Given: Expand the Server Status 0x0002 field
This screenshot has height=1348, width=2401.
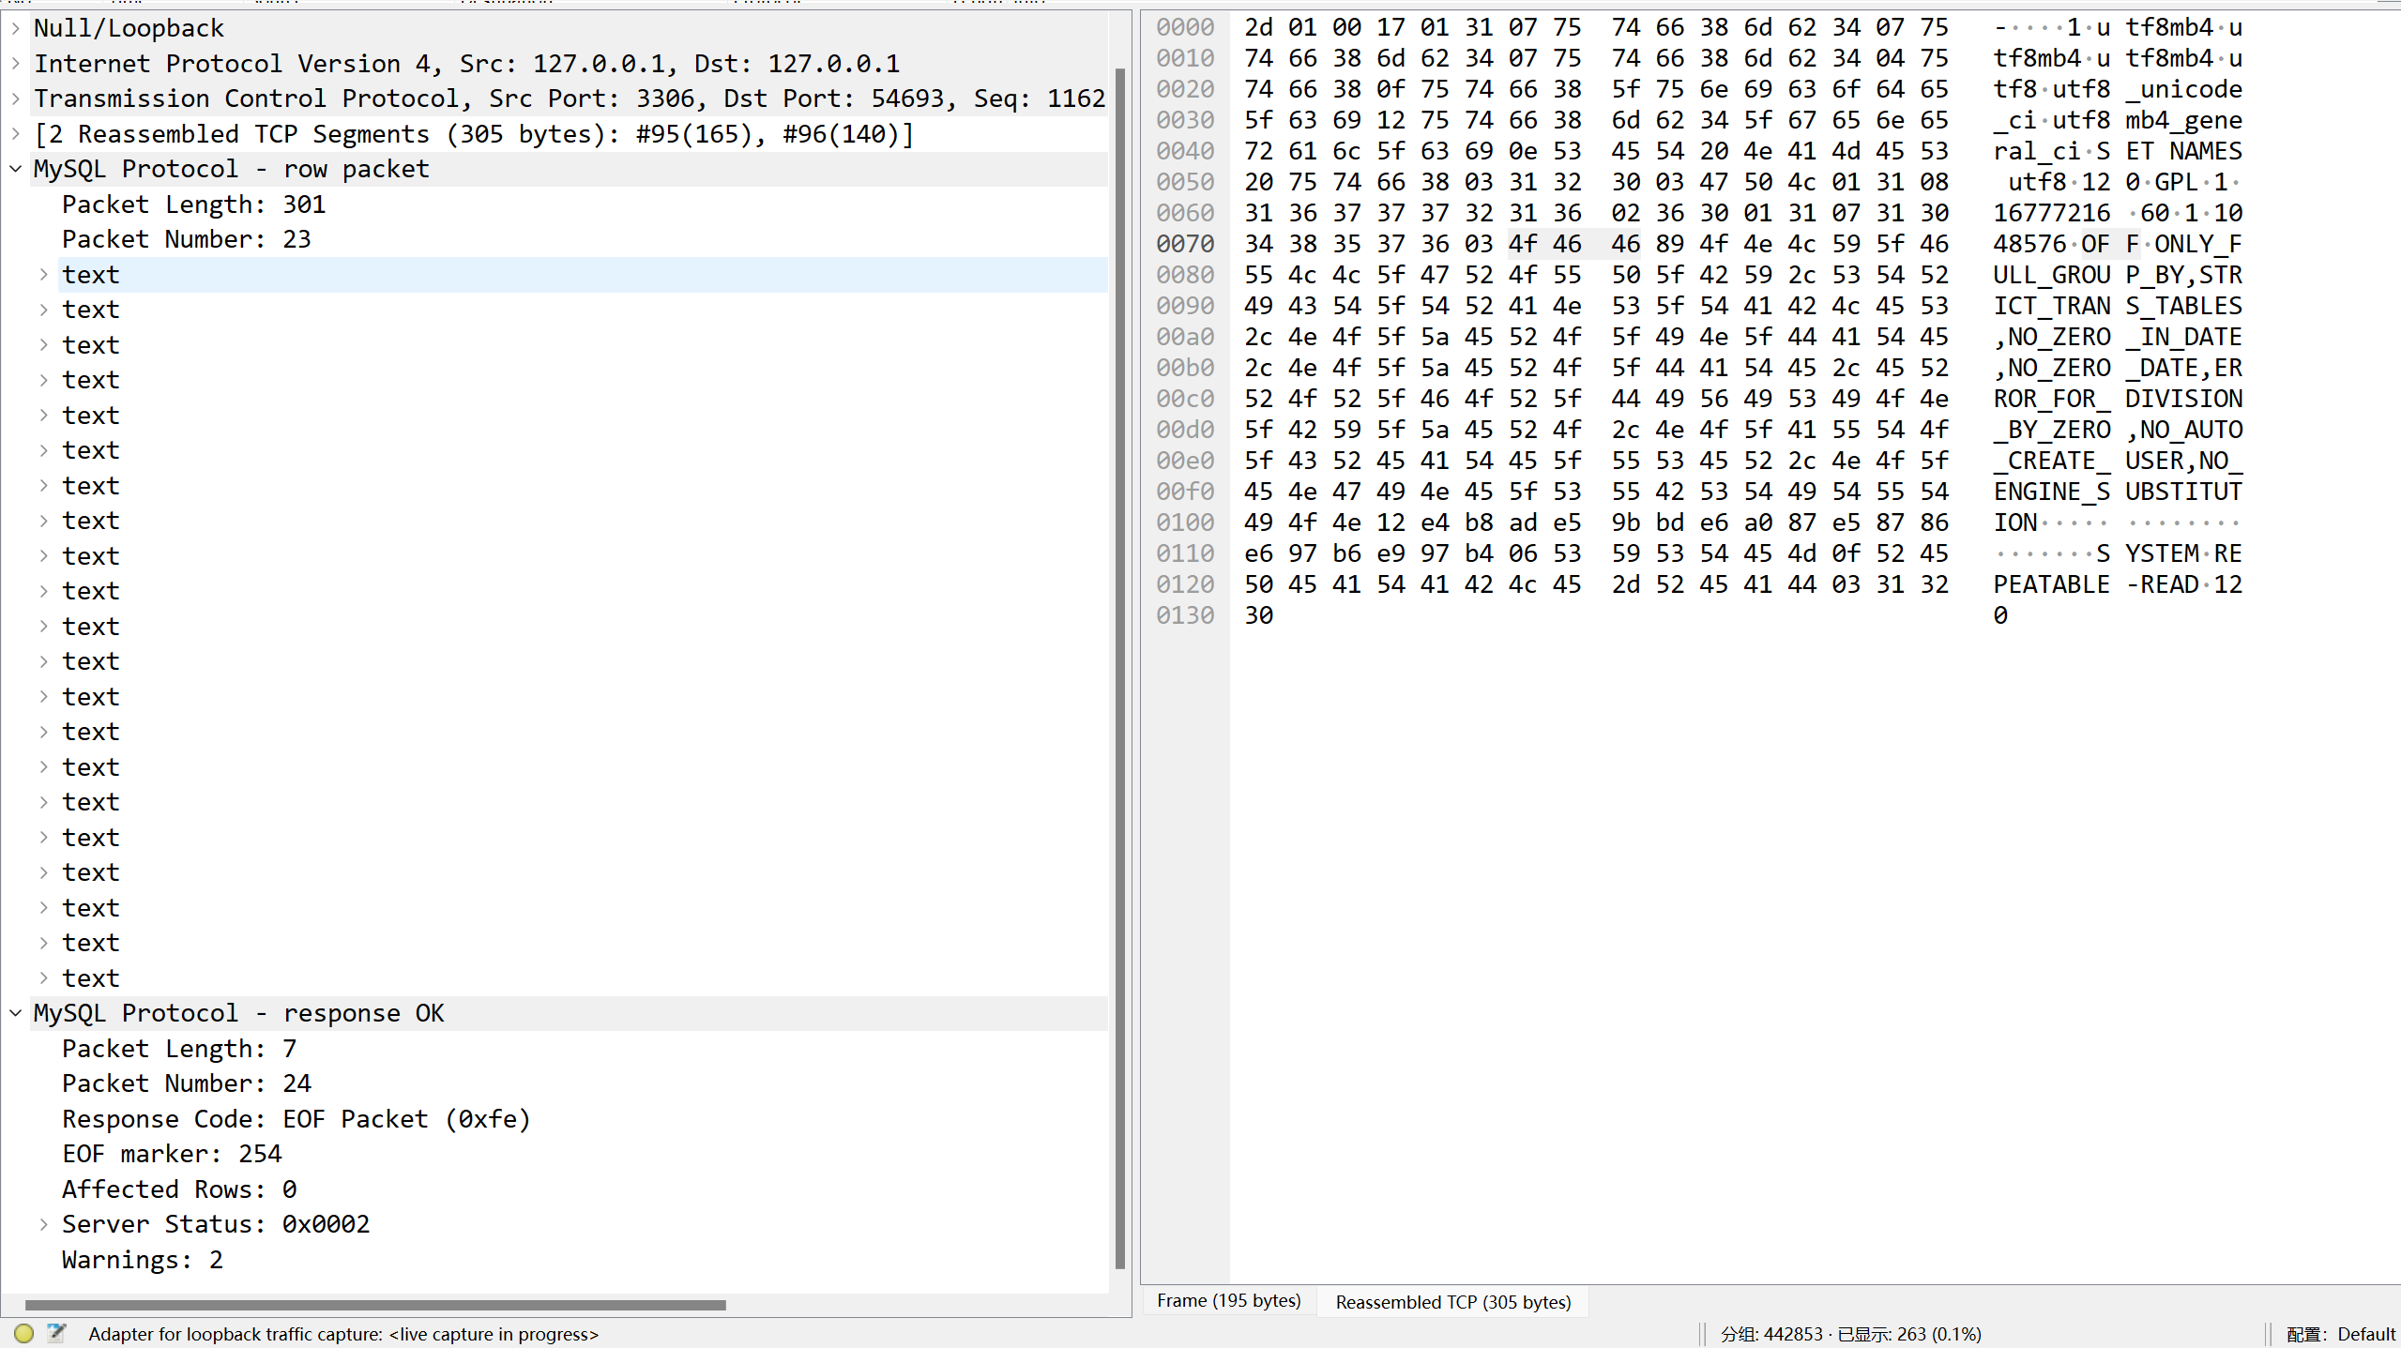Looking at the screenshot, I should pyautogui.click(x=43, y=1224).
